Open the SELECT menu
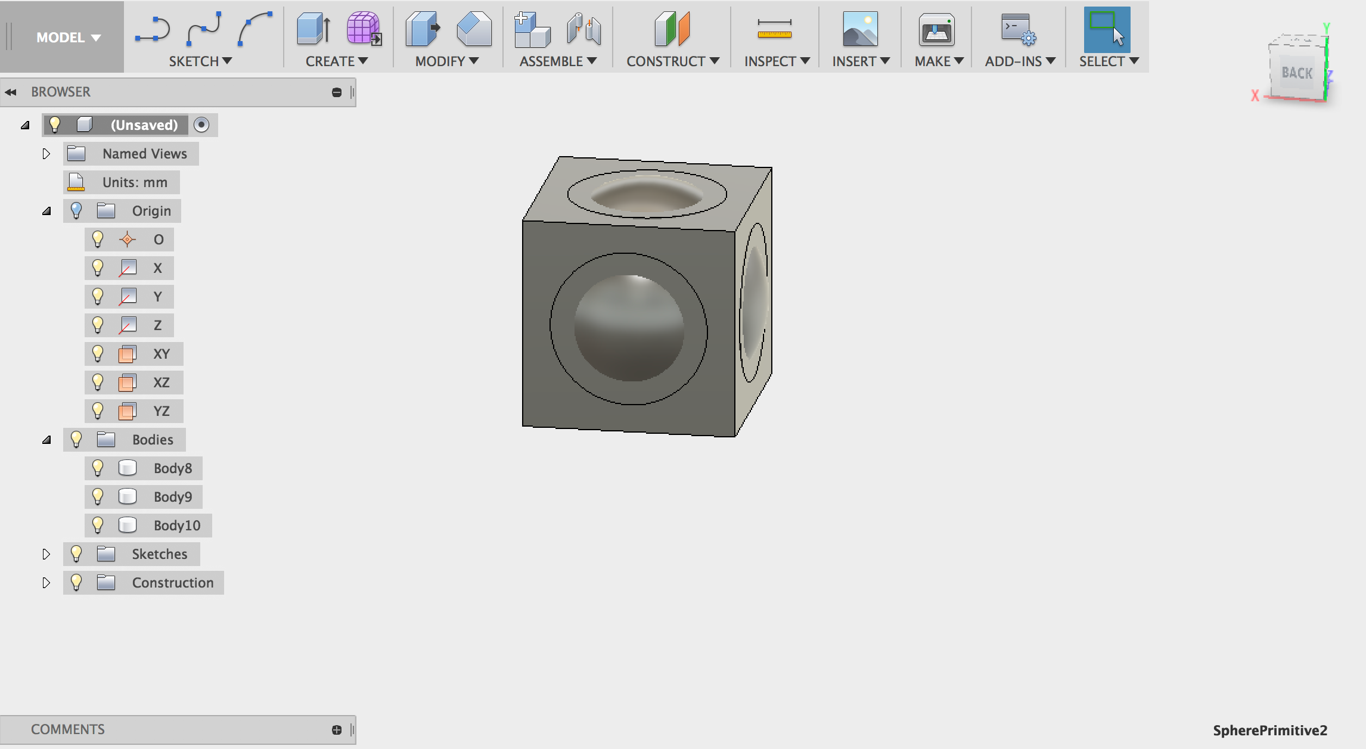The width and height of the screenshot is (1366, 749). [x=1109, y=61]
